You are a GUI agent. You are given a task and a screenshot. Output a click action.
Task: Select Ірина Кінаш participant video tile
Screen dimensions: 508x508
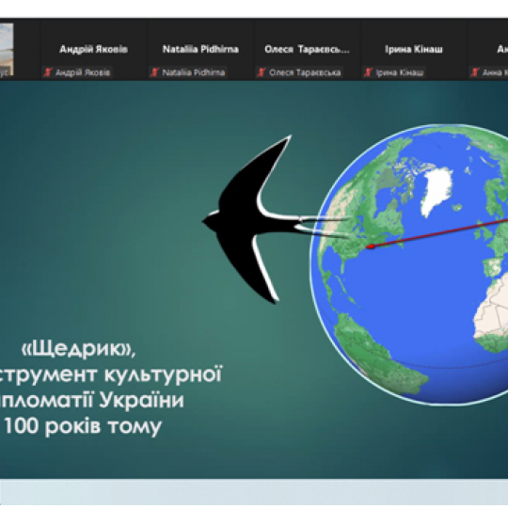(x=413, y=49)
